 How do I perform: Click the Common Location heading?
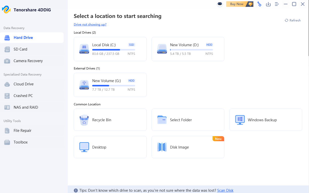click(87, 104)
